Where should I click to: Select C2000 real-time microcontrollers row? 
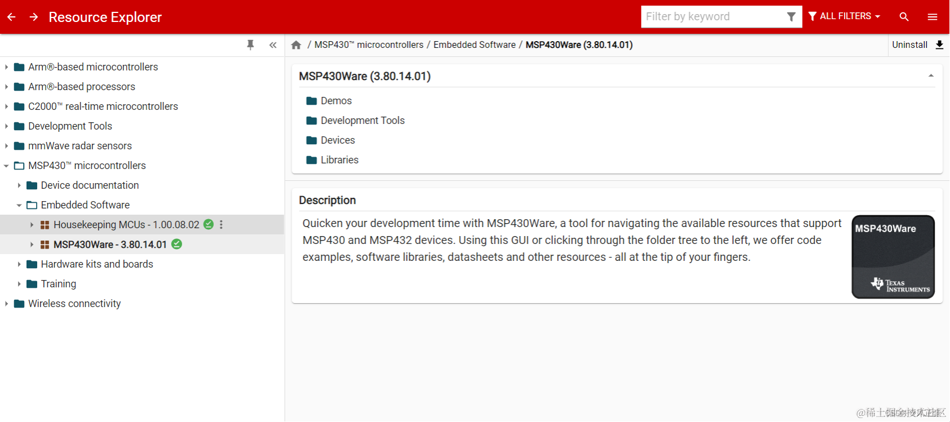[x=142, y=106]
